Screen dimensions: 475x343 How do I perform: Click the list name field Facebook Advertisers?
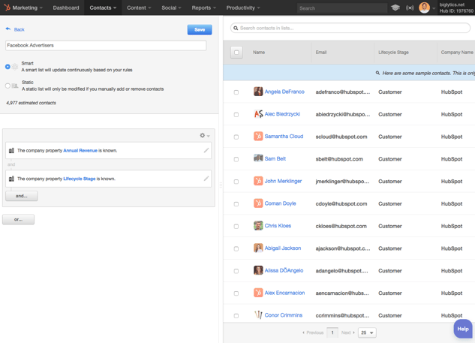tap(106, 46)
